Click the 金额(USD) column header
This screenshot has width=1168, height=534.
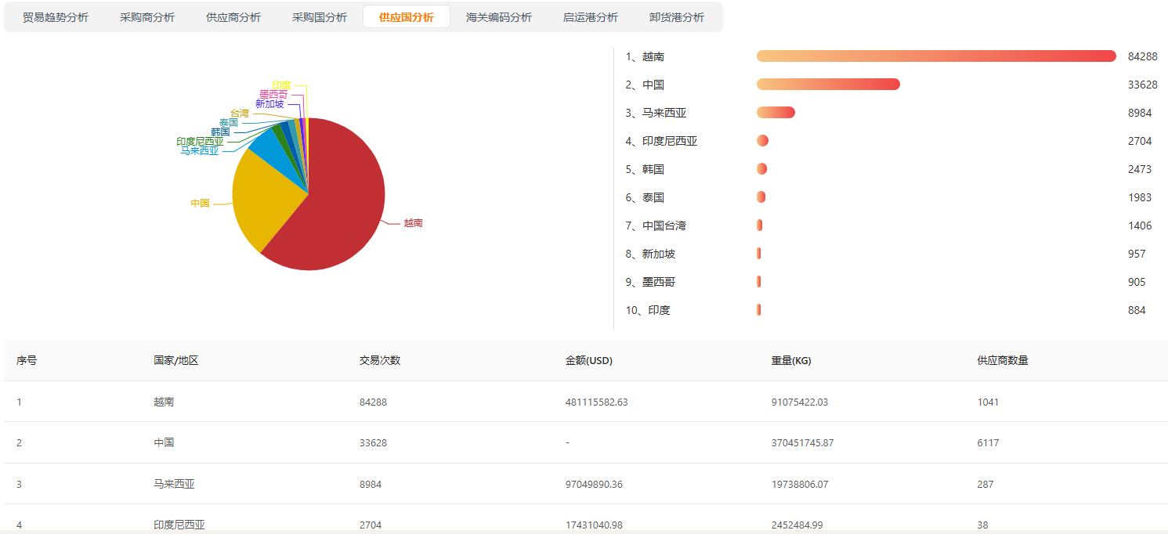(x=589, y=361)
